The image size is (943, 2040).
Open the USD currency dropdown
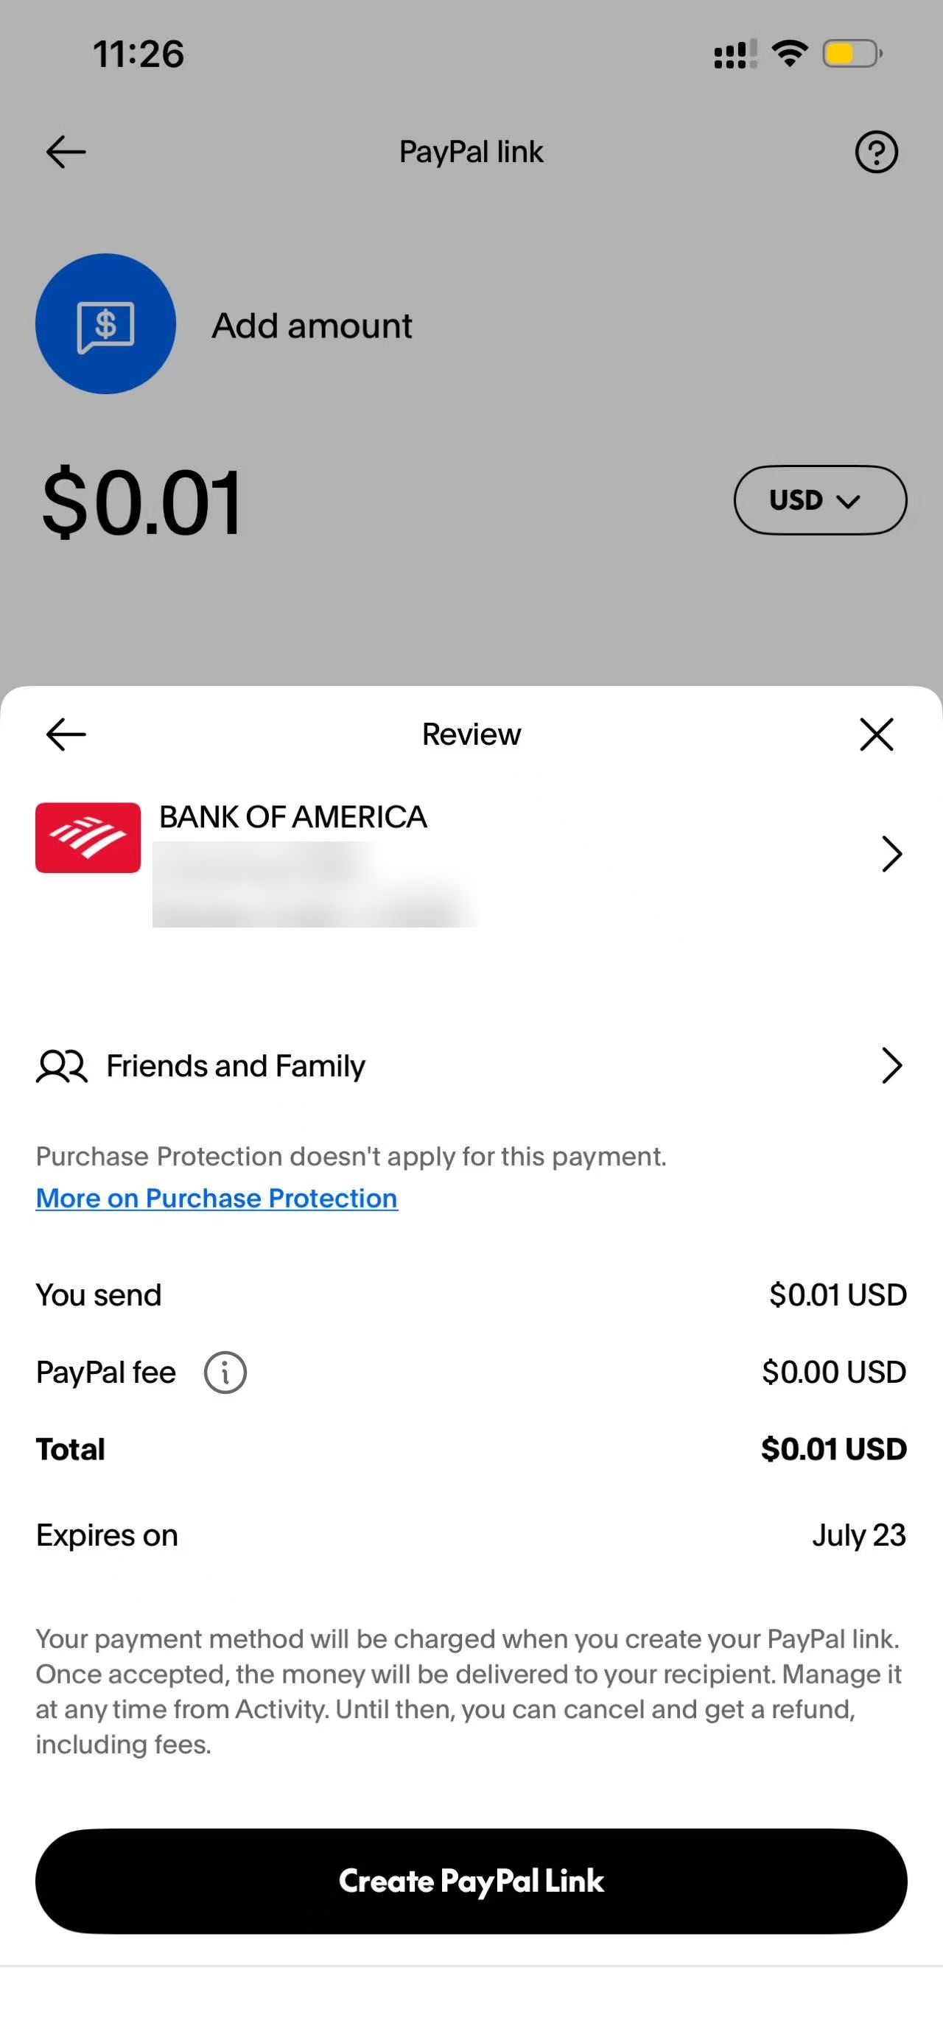pyautogui.click(x=820, y=500)
